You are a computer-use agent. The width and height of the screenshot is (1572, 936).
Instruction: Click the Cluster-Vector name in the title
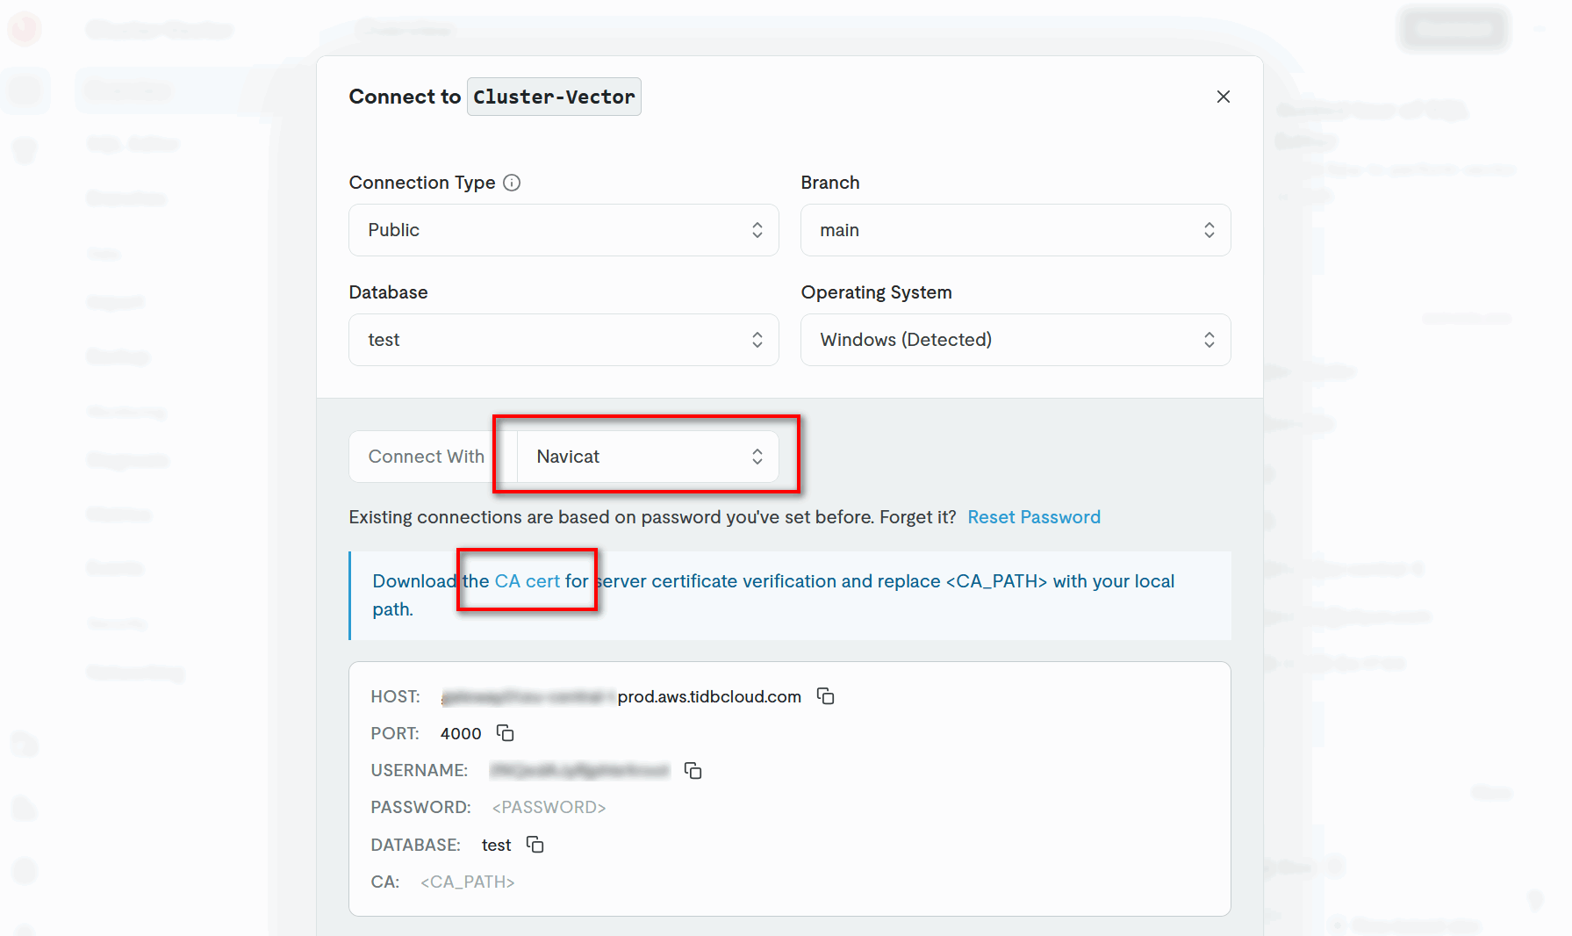point(554,97)
